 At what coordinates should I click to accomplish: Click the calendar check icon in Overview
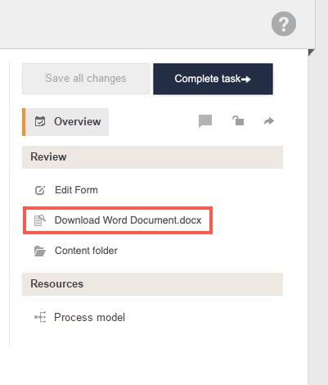pos(40,121)
